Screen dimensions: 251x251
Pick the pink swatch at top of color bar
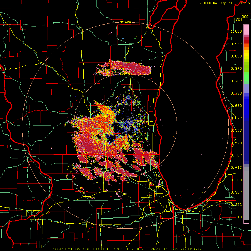tap(246, 30)
